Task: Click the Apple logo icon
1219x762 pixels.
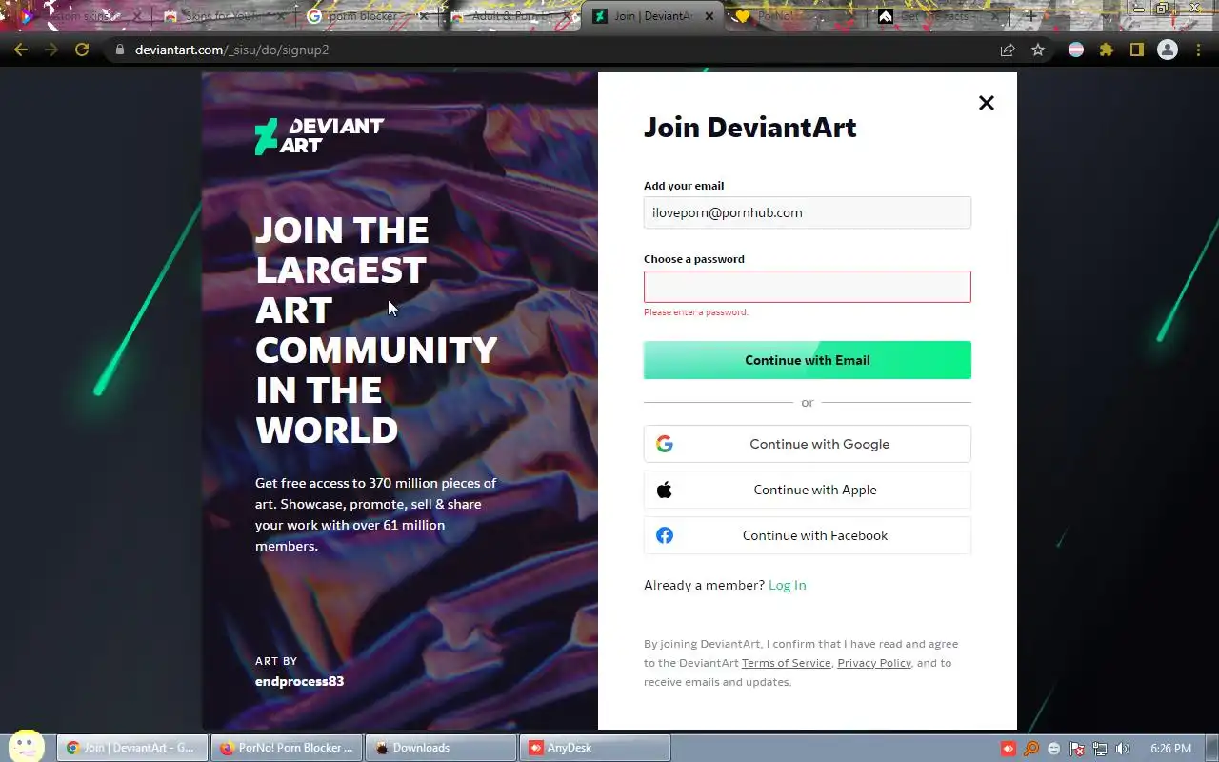Action: pos(665,490)
